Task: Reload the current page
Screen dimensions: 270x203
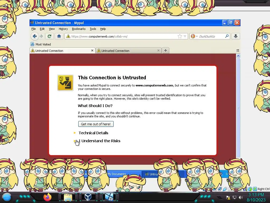Action: pos(49,36)
